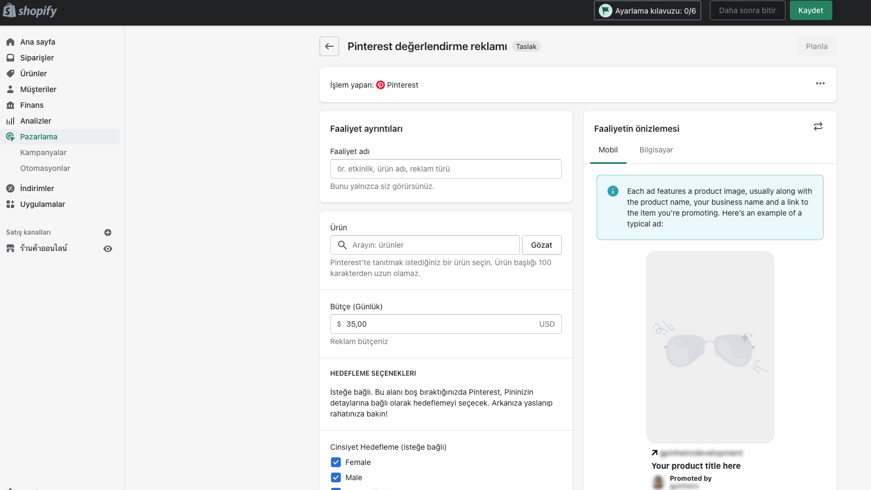The height and width of the screenshot is (490, 871).
Task: Click the Faaliyet adı input field
Action: point(446,169)
